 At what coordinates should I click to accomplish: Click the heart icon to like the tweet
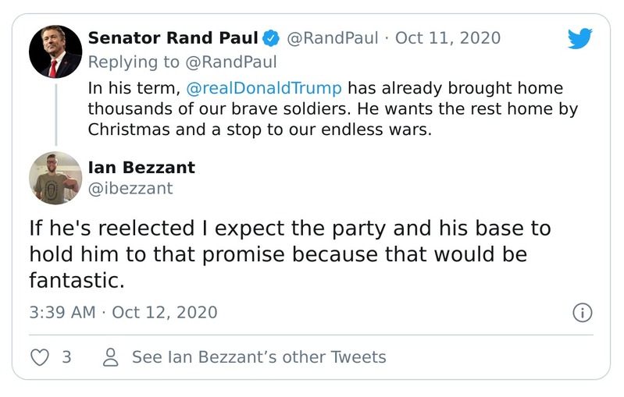click(x=39, y=357)
